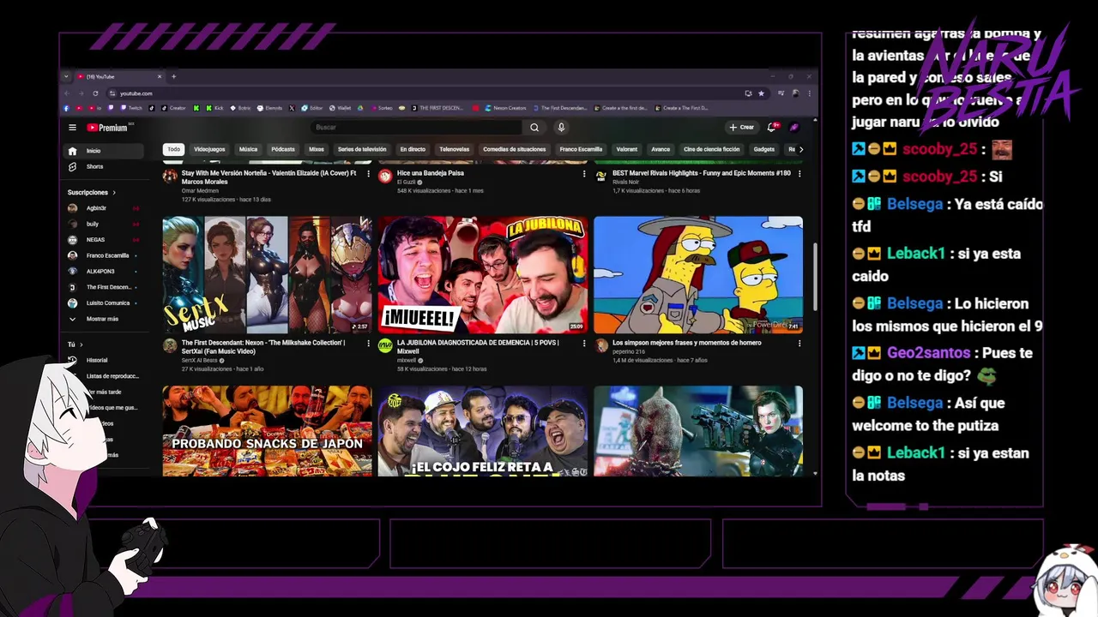1098x617 pixels.
Task: Show more filter chips with right arrow
Action: click(x=801, y=149)
